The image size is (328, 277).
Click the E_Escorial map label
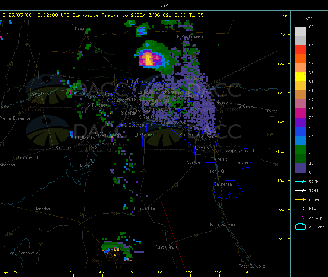point(135,125)
